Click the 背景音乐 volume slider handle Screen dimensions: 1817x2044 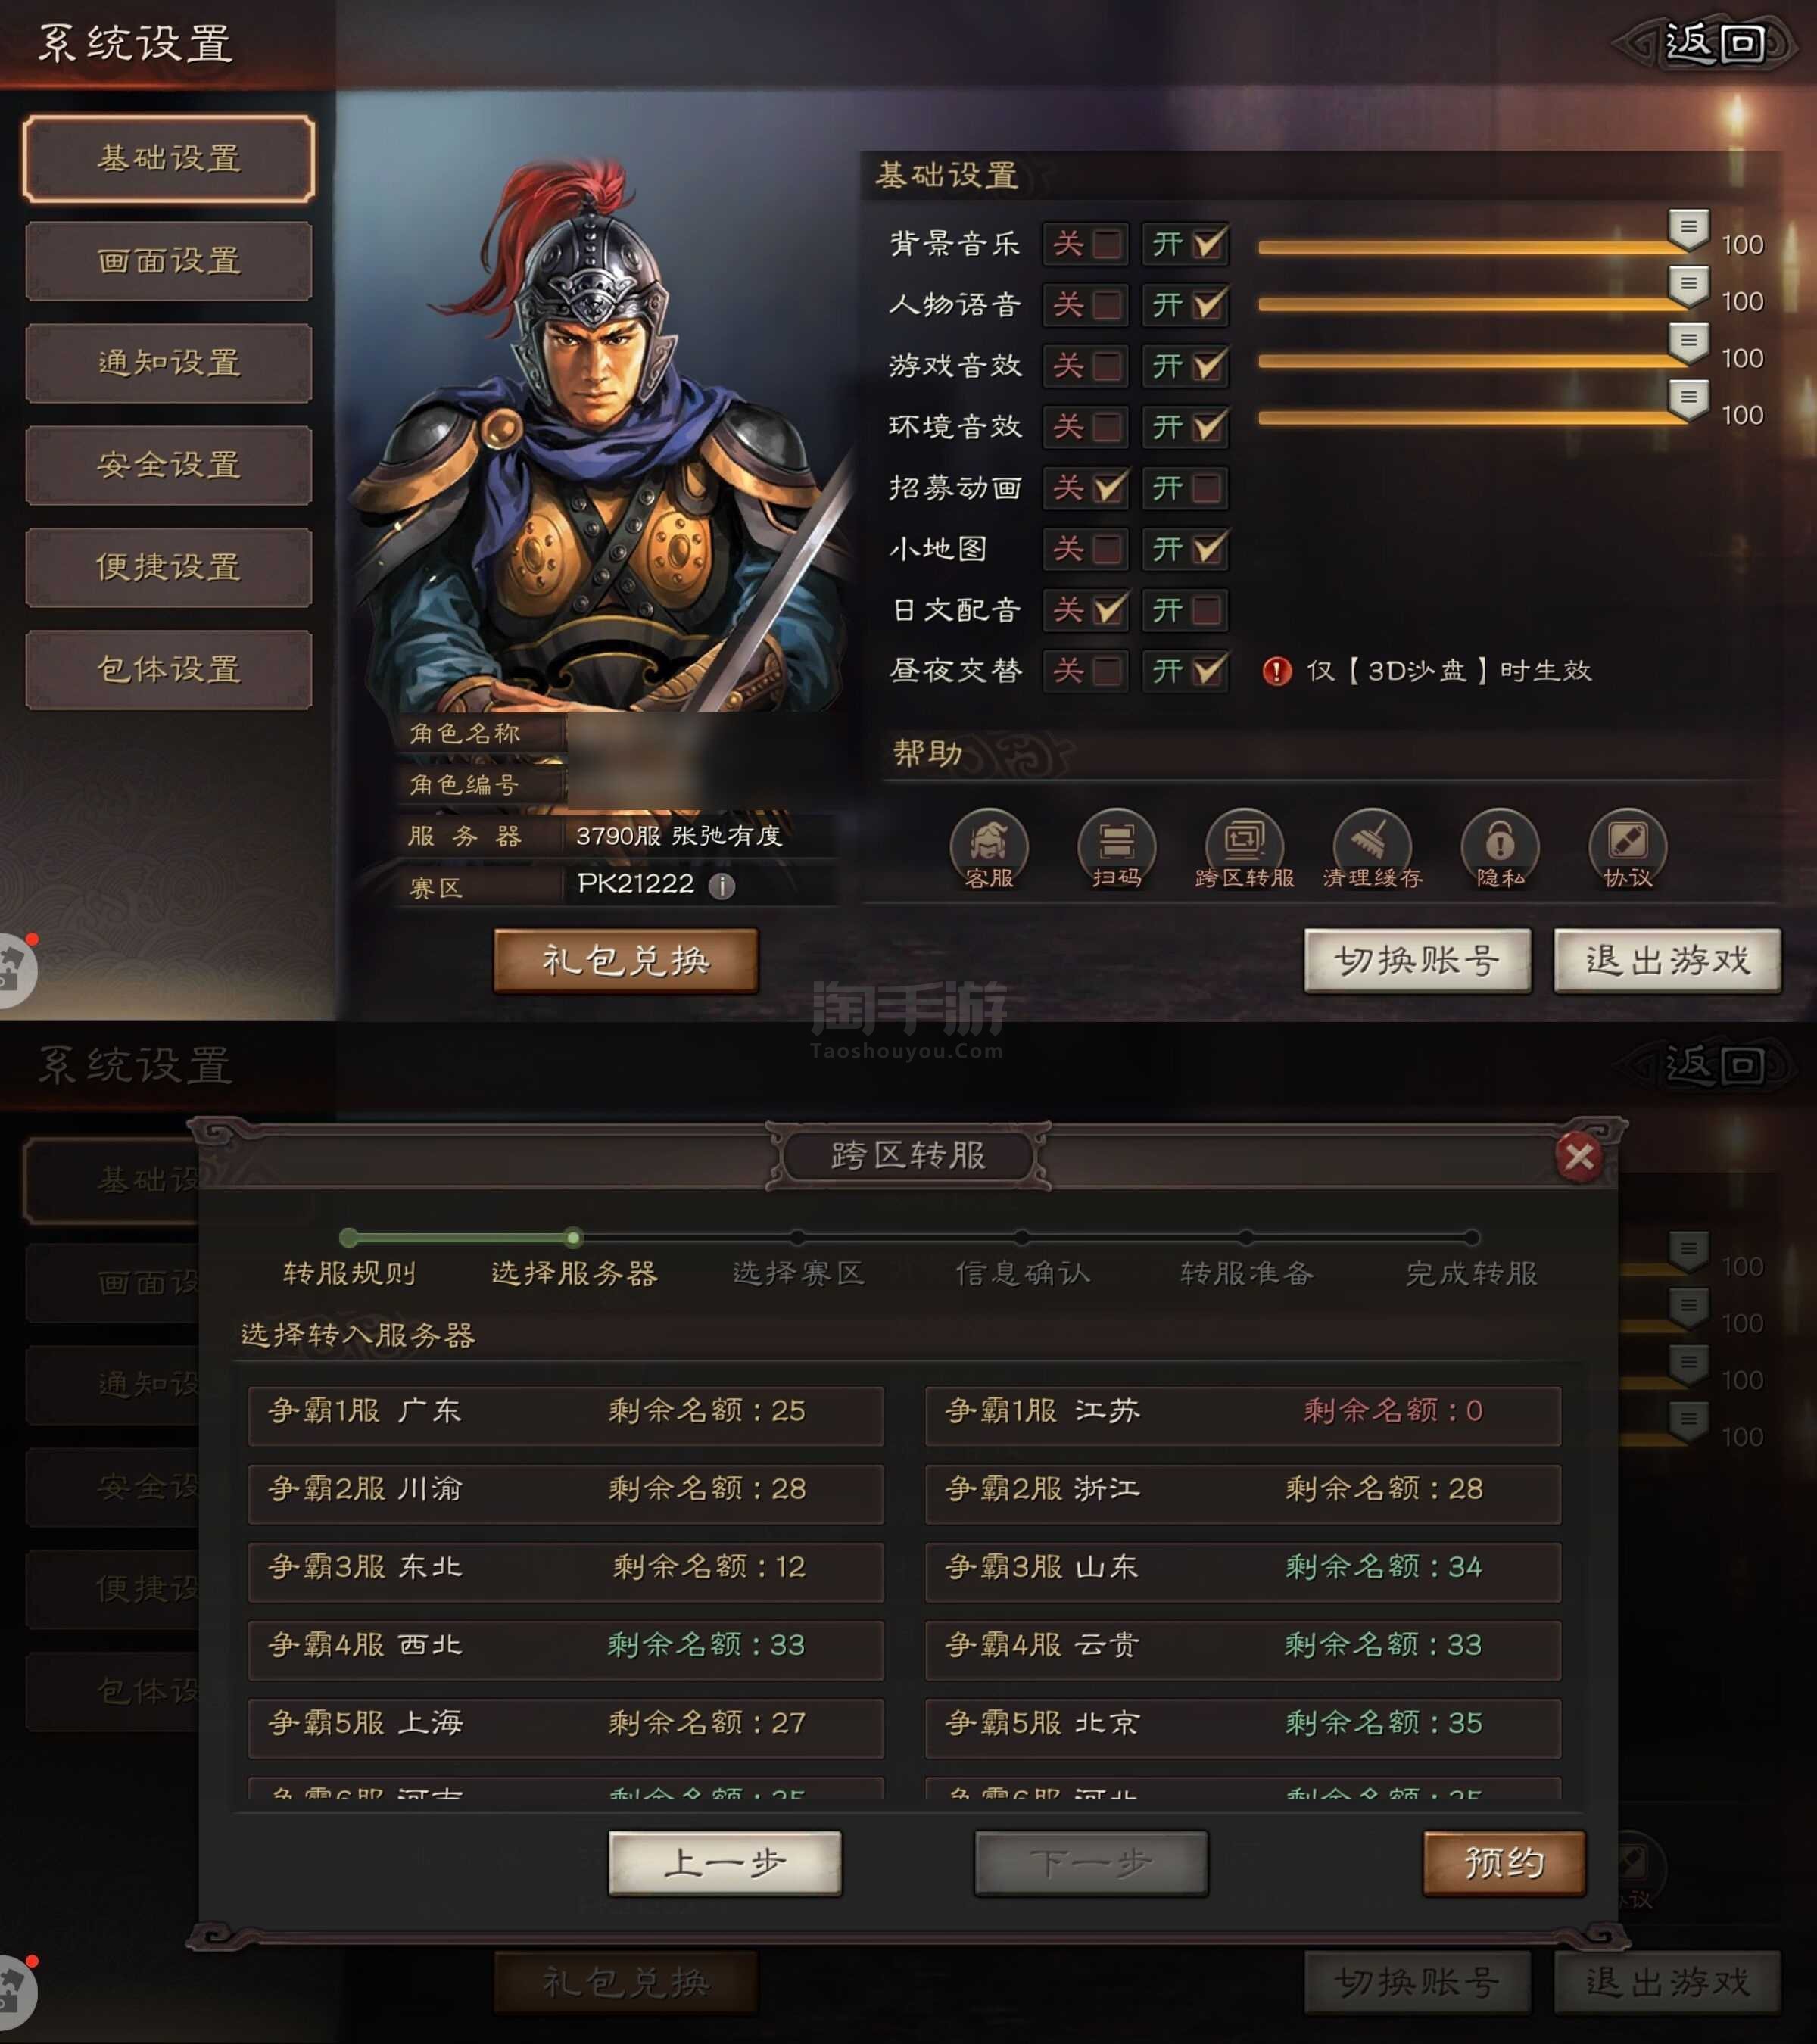(1689, 230)
